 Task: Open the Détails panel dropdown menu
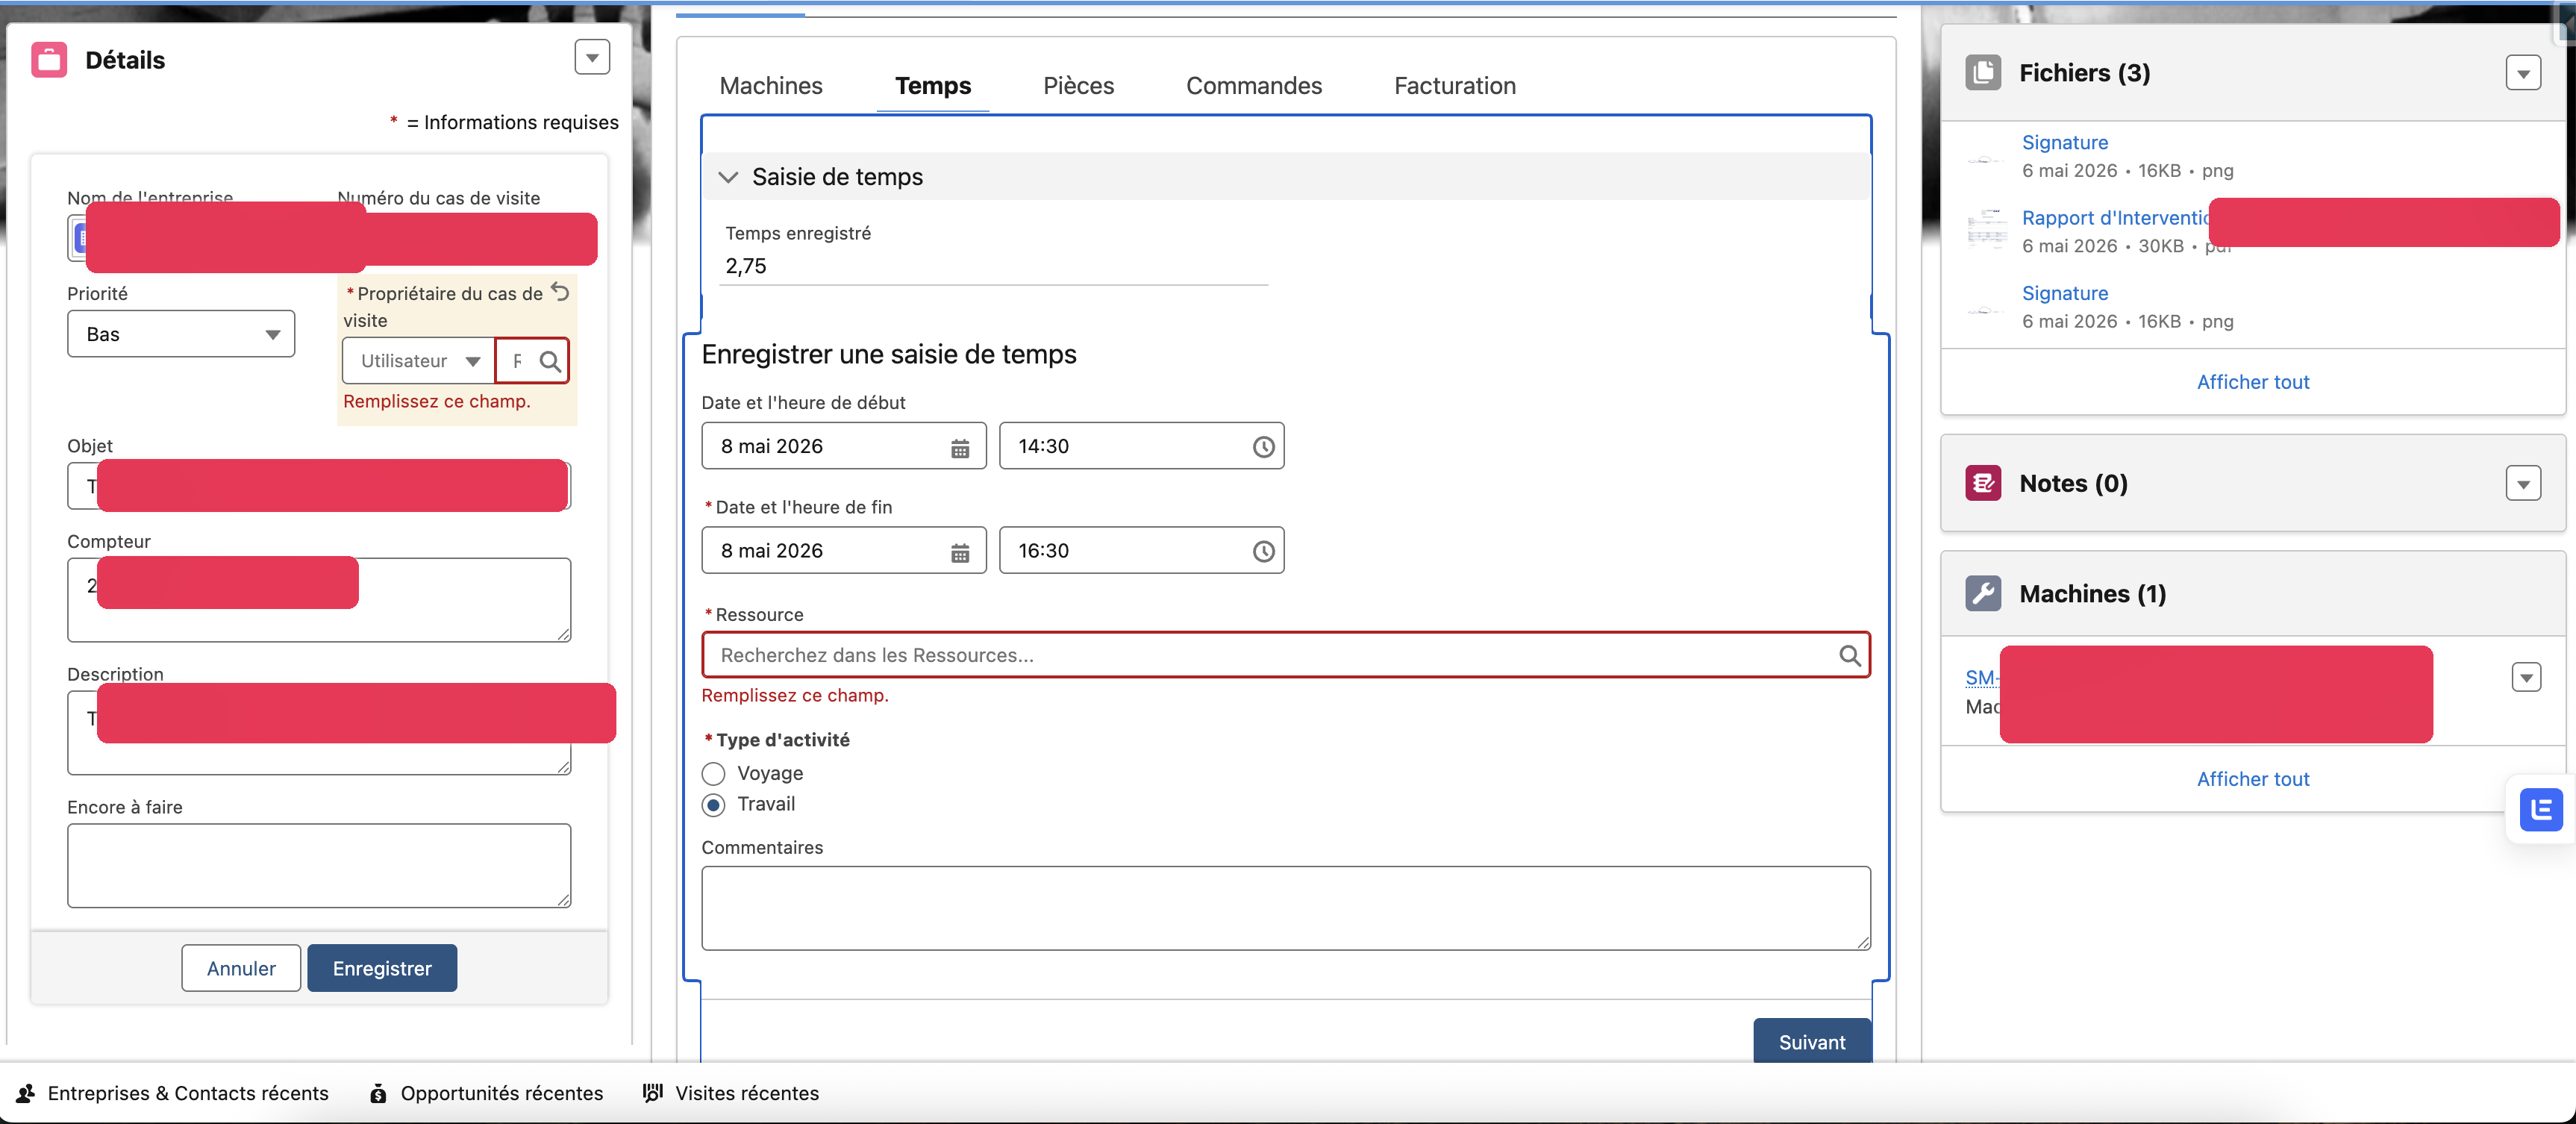click(592, 58)
